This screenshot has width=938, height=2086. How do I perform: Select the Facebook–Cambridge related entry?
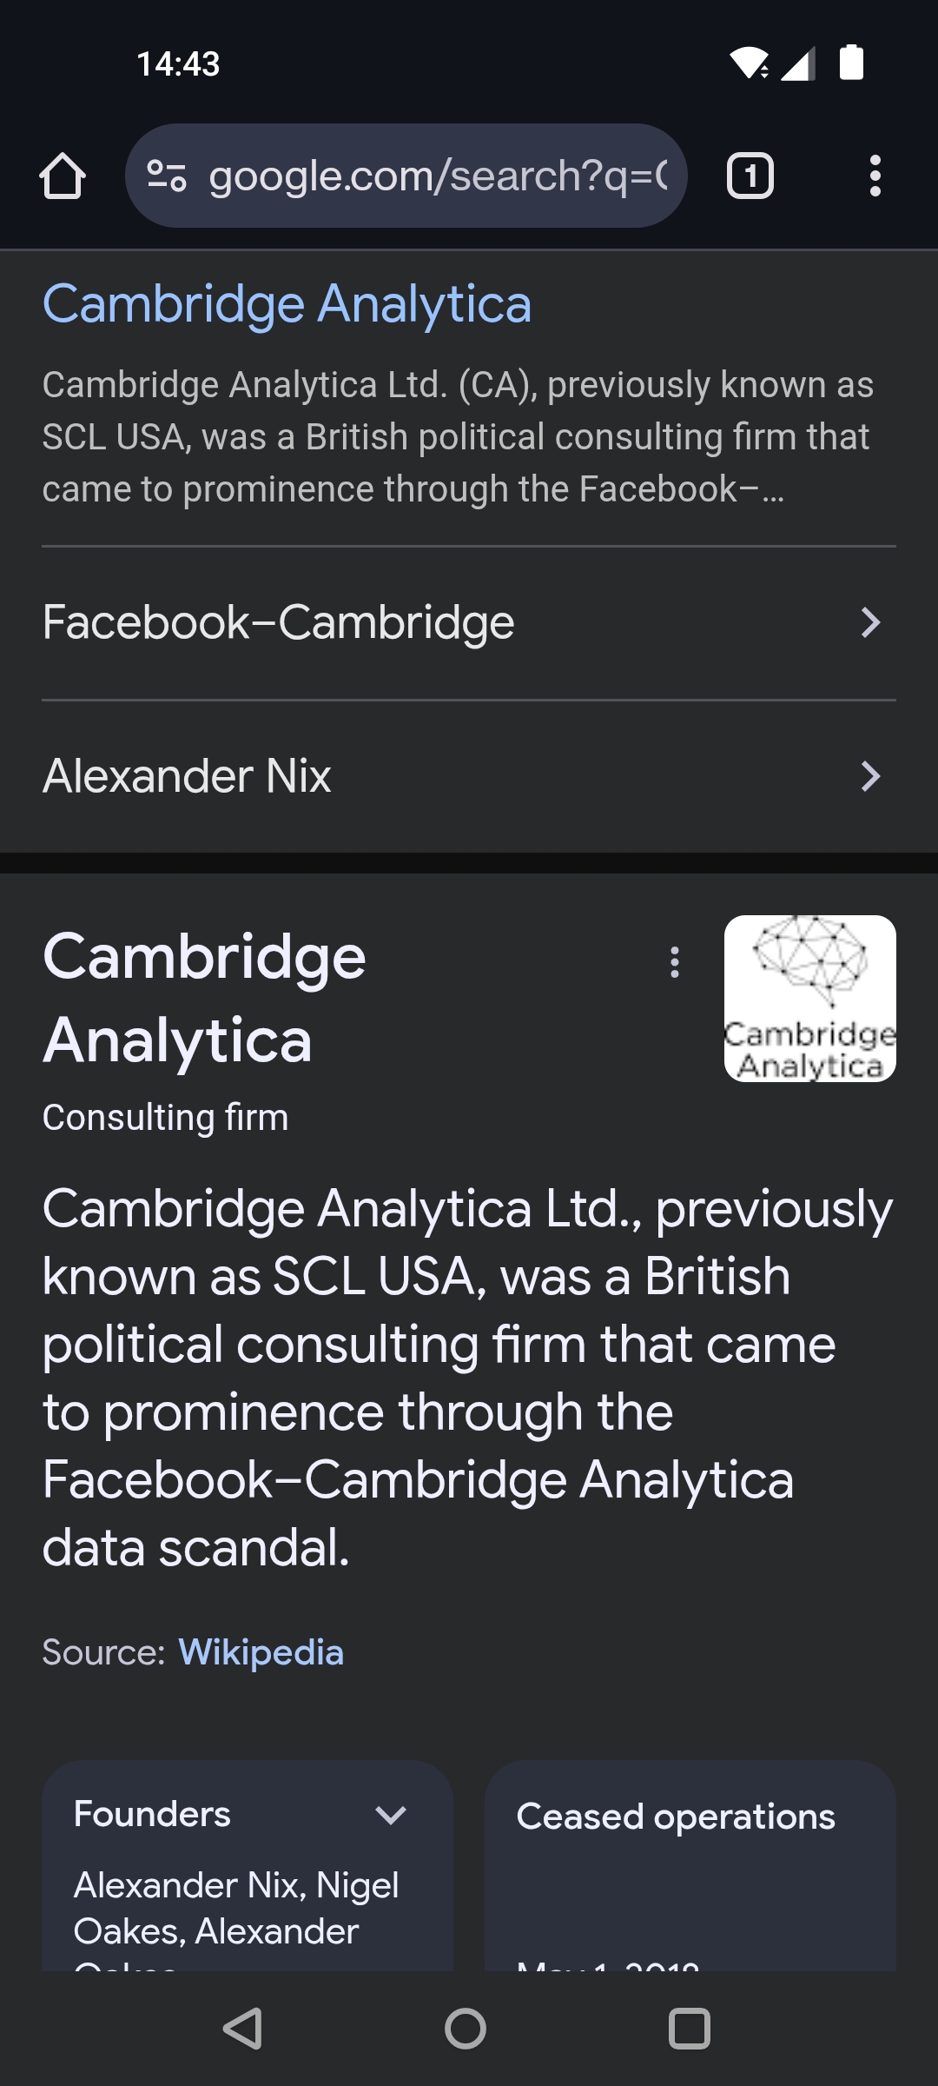click(x=279, y=623)
